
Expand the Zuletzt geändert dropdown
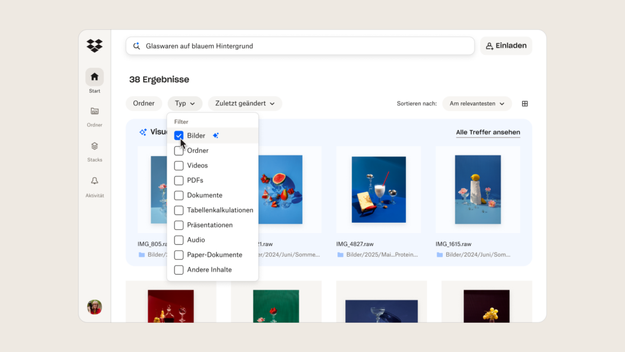[x=245, y=104]
